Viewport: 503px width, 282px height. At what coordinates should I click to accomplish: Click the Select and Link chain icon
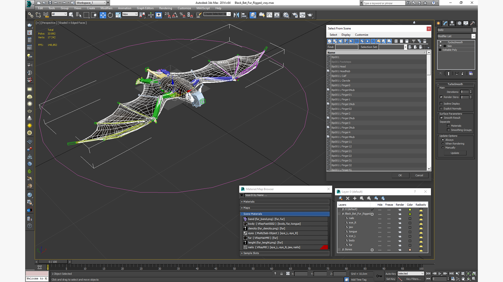point(31,15)
